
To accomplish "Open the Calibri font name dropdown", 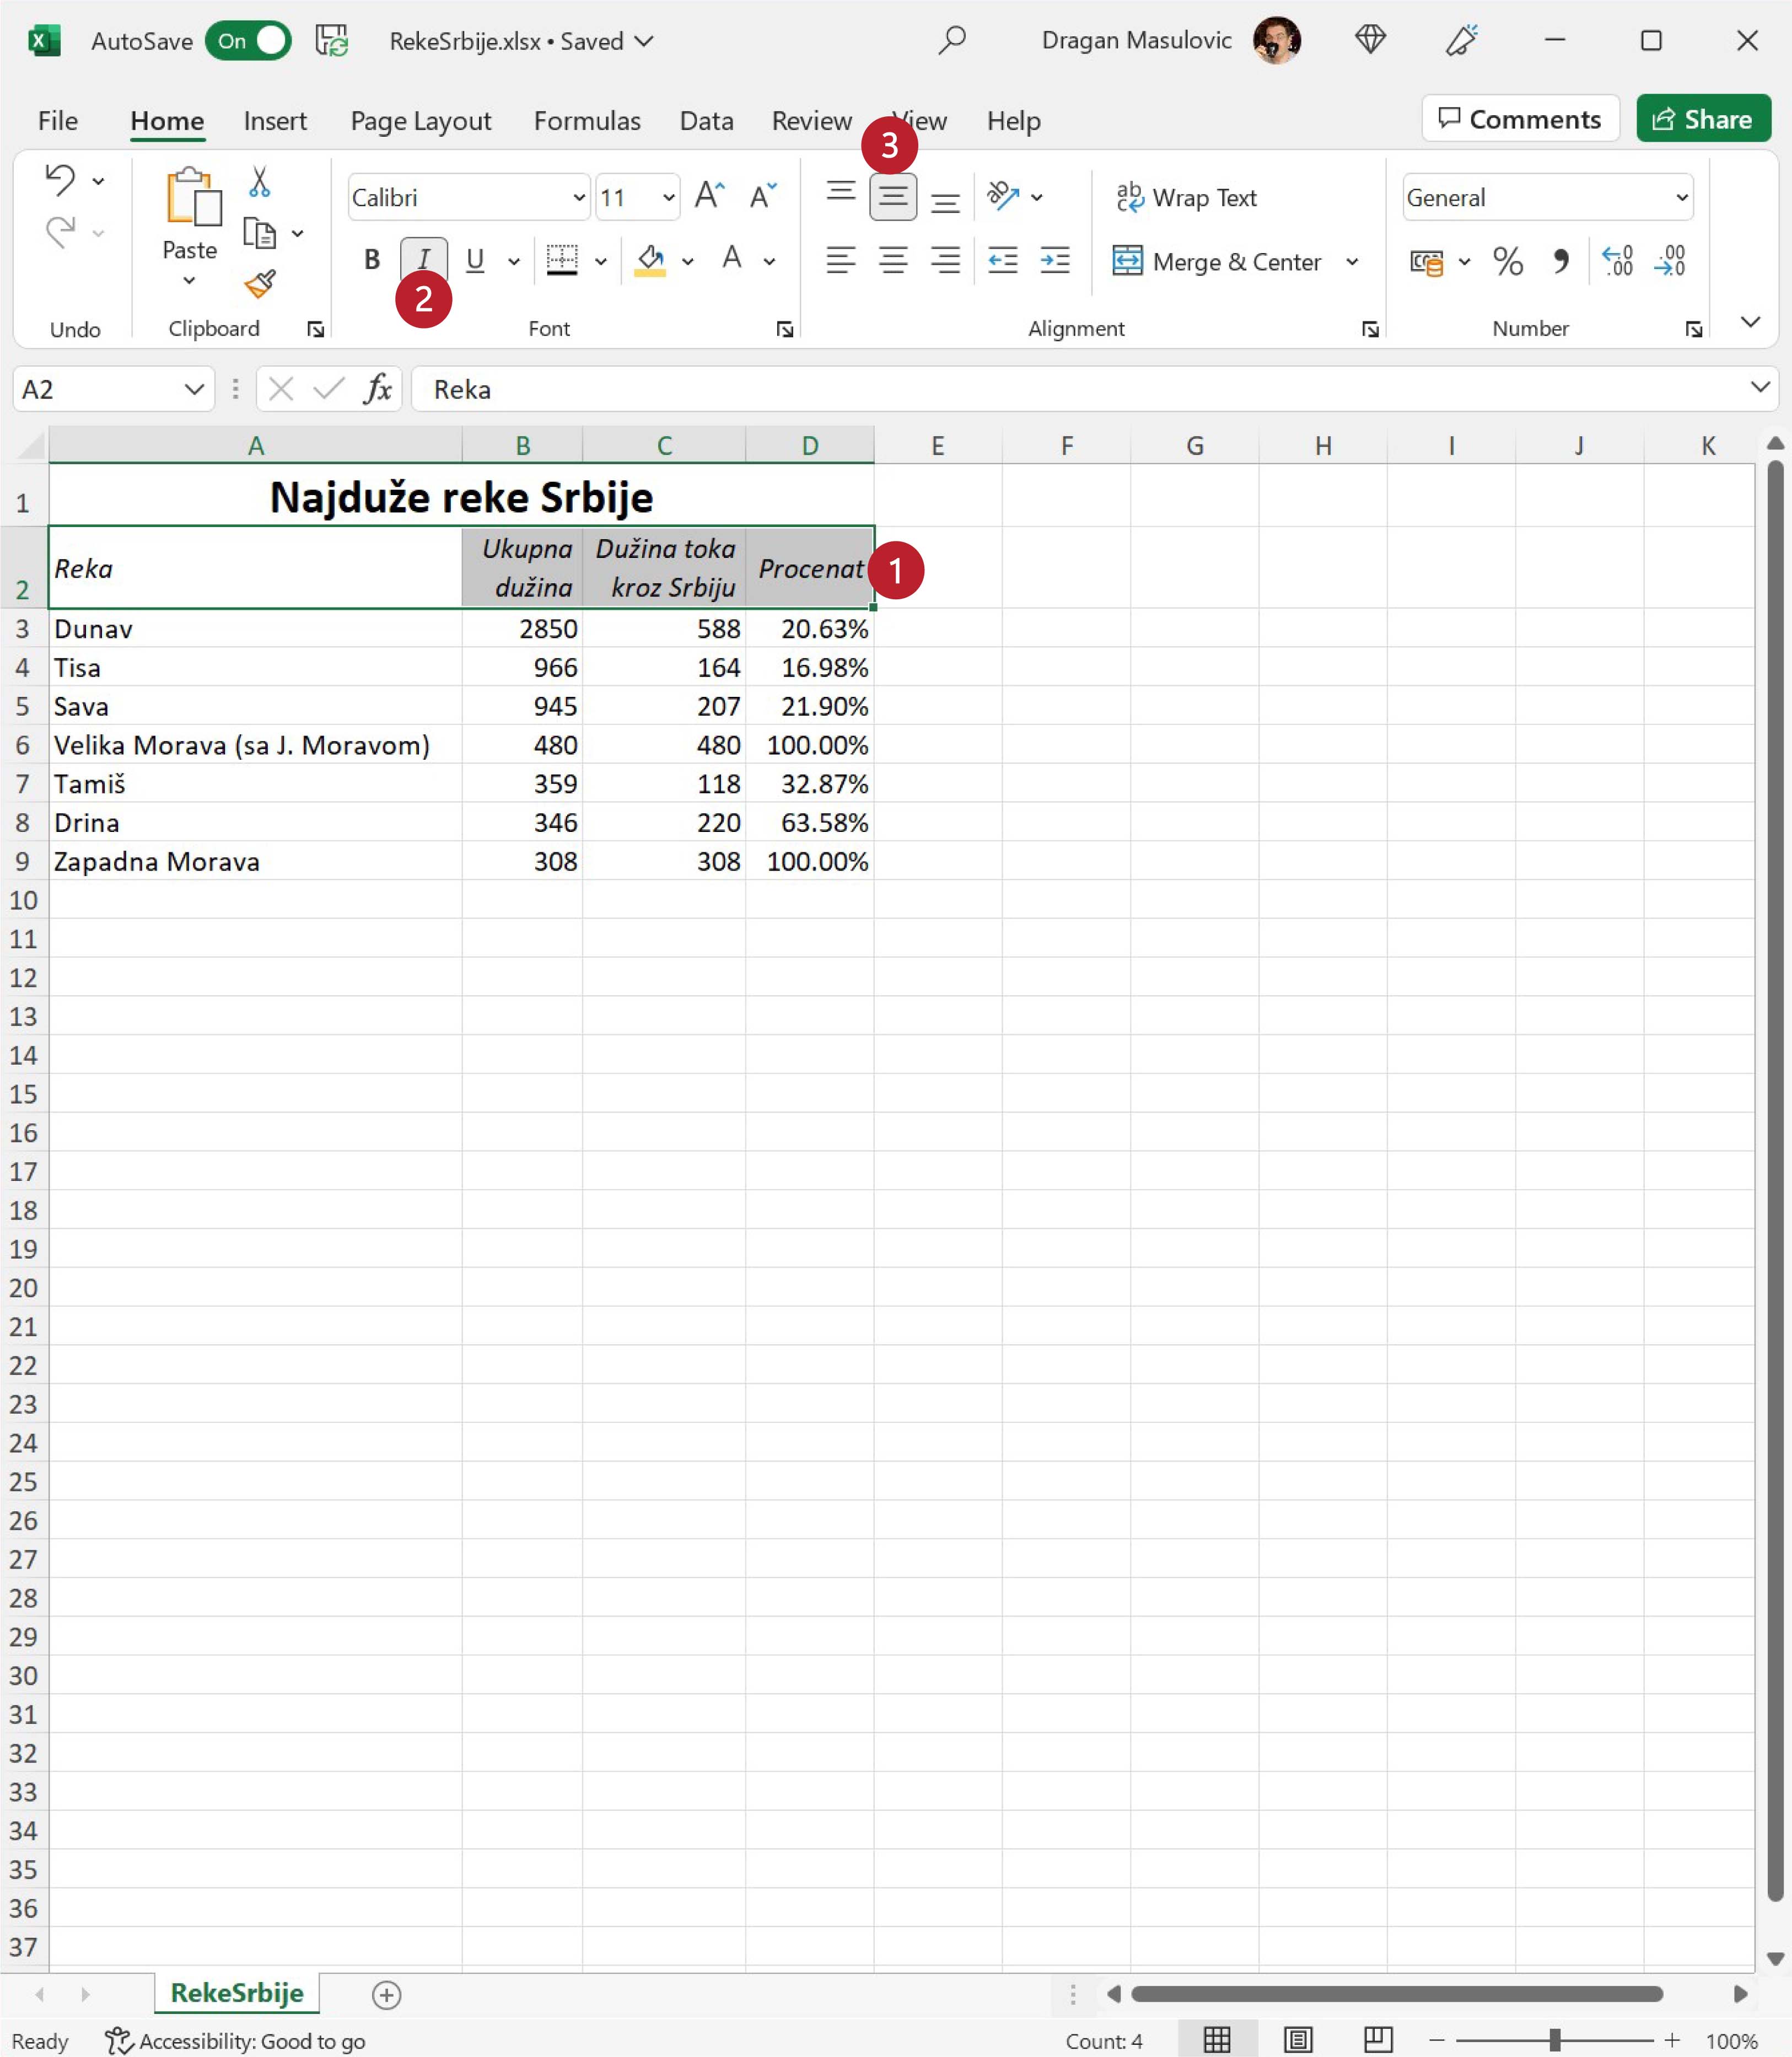I will [578, 198].
